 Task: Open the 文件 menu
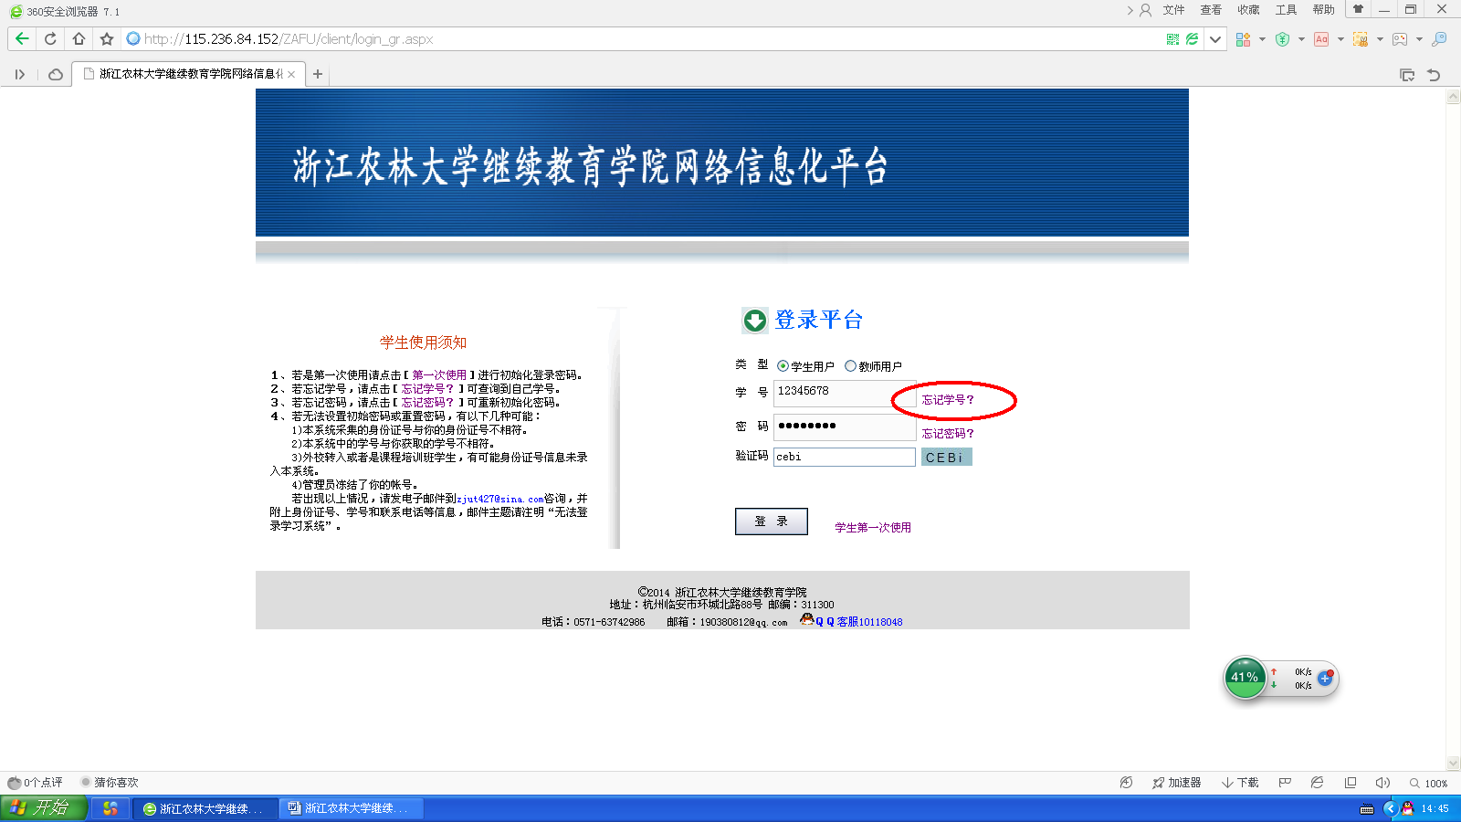pos(1173,10)
